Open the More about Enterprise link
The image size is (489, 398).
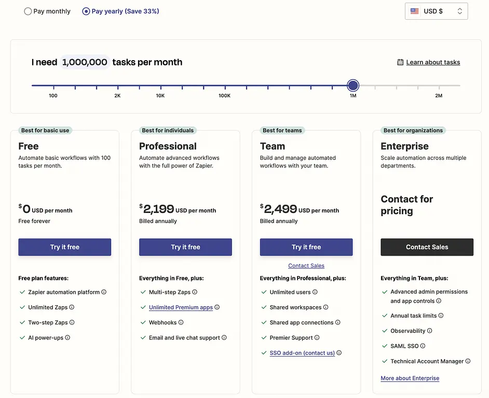(x=410, y=378)
